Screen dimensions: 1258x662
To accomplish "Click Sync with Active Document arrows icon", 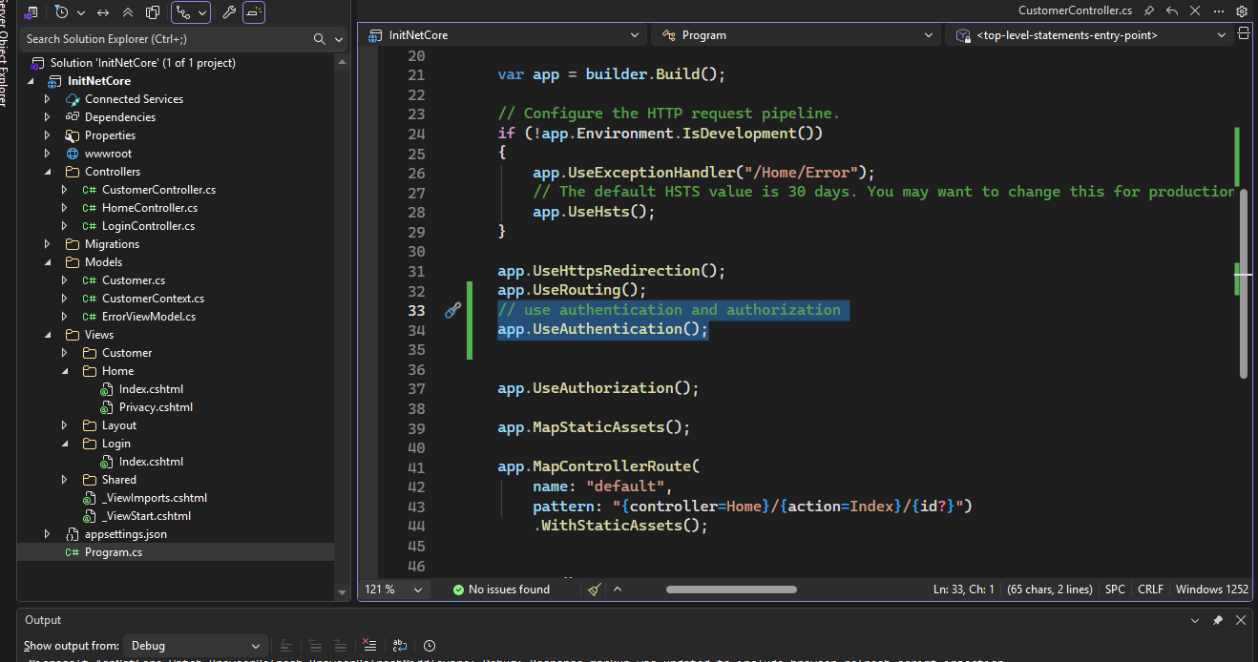I will (103, 12).
